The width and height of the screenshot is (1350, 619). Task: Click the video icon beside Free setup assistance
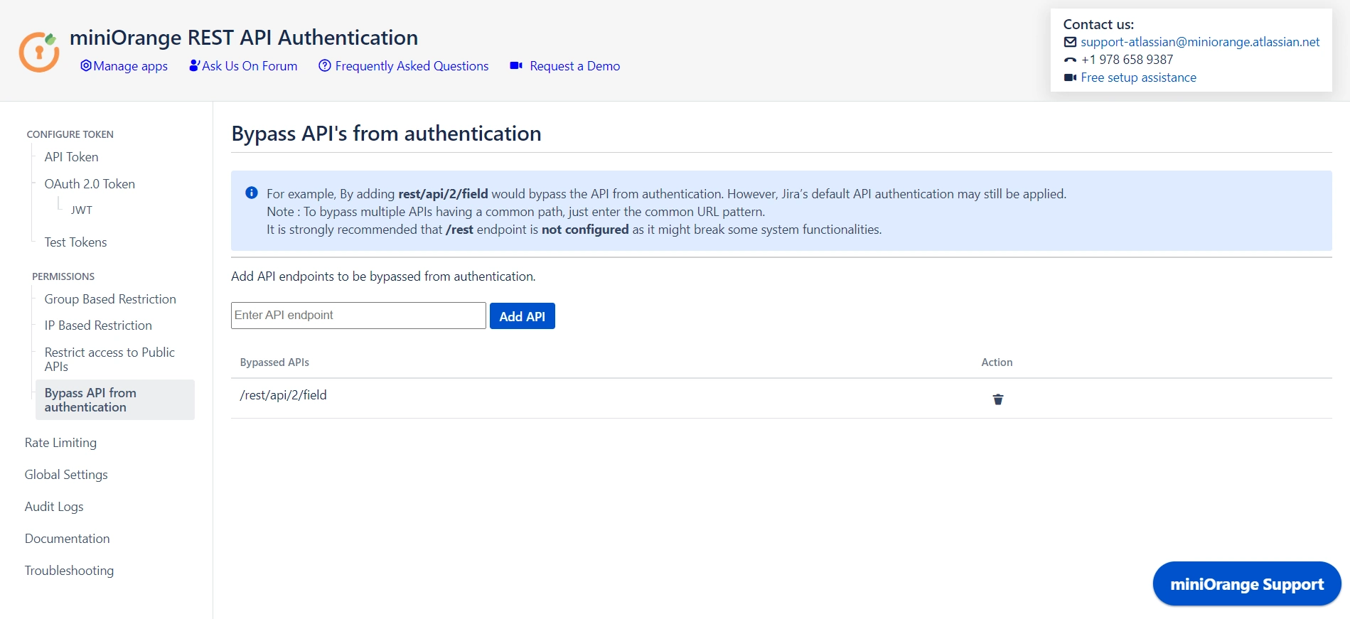pyautogui.click(x=1070, y=77)
